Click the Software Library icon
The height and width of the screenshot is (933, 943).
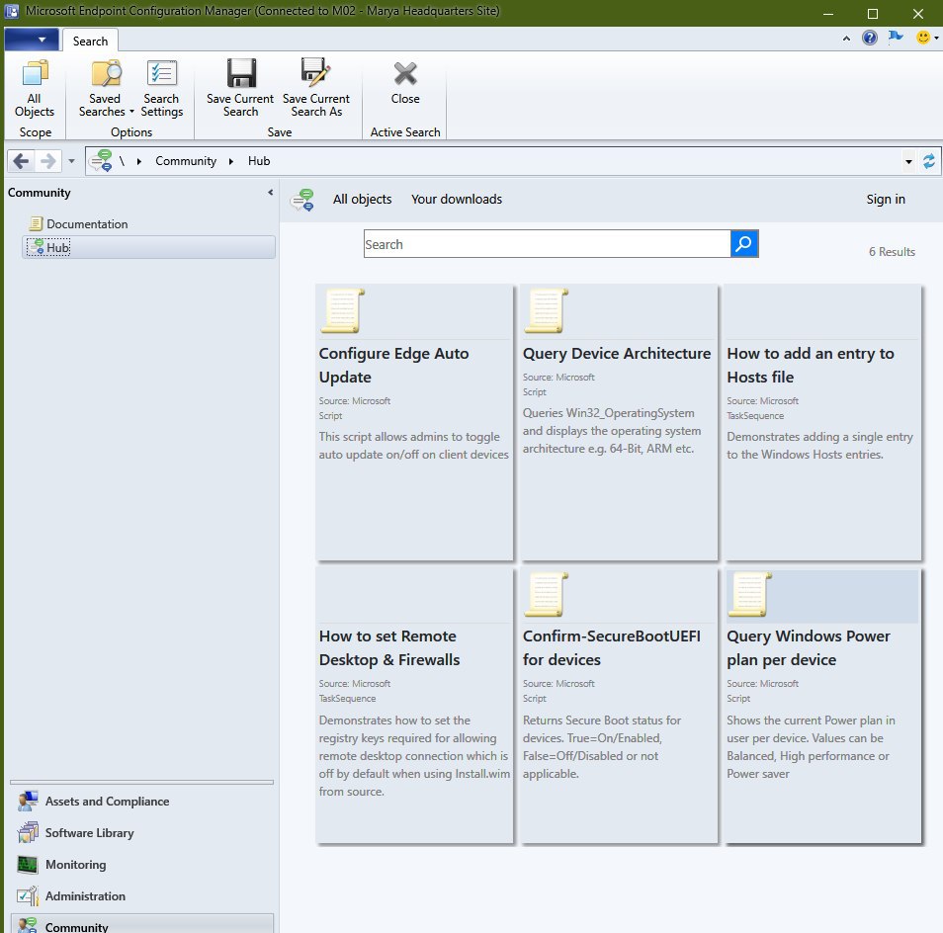pyautogui.click(x=28, y=832)
